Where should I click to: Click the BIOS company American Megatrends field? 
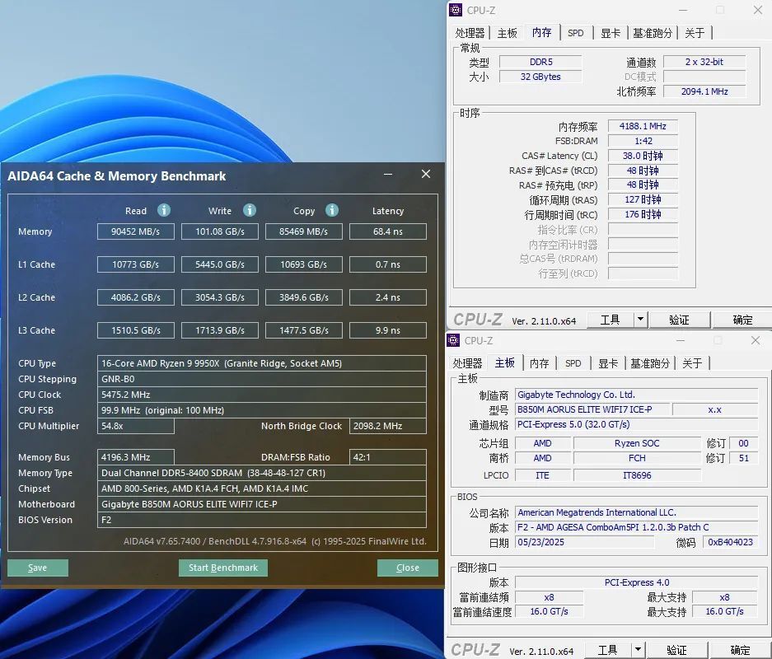(x=637, y=513)
